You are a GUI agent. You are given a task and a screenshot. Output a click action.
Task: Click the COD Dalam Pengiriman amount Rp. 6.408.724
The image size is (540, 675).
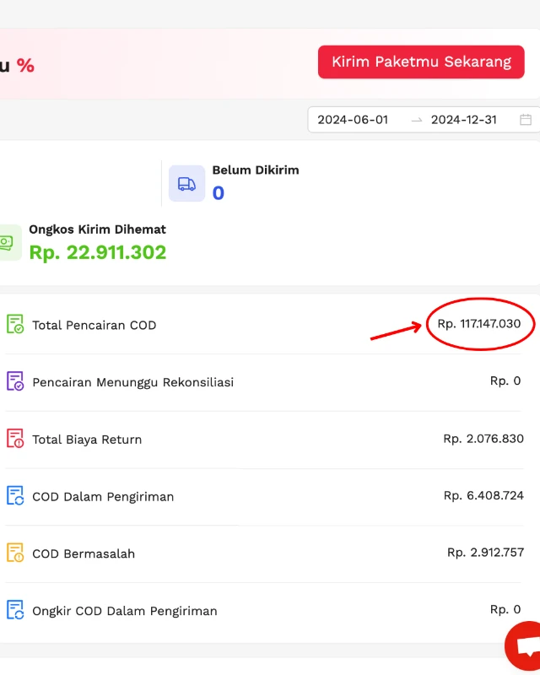tap(483, 496)
